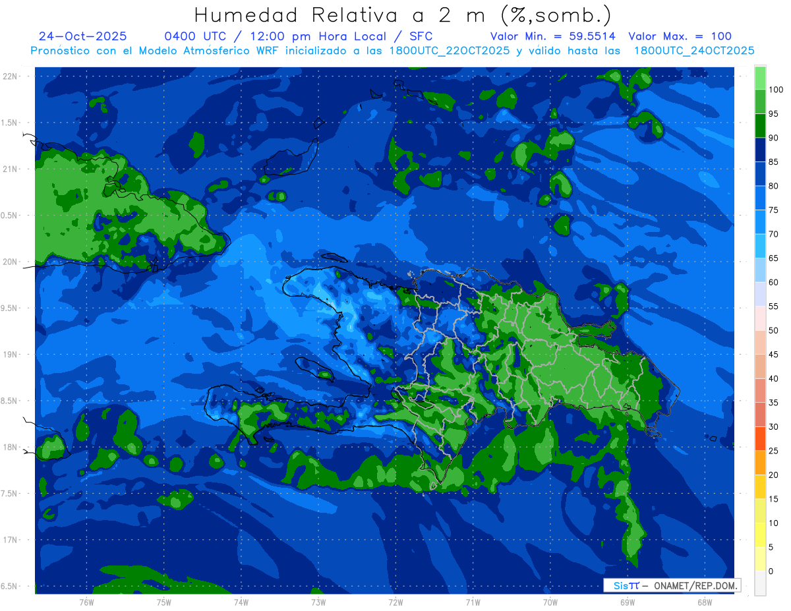Select the dark green legend swatch between 90 and 95
Viewport: 791px width, 611px height.
point(760,126)
